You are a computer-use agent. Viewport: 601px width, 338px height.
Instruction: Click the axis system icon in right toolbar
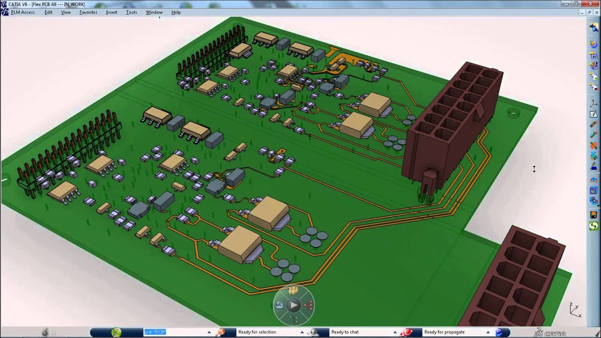point(594,103)
